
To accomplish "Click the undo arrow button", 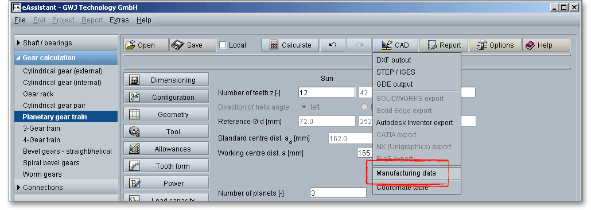I will click(332, 45).
